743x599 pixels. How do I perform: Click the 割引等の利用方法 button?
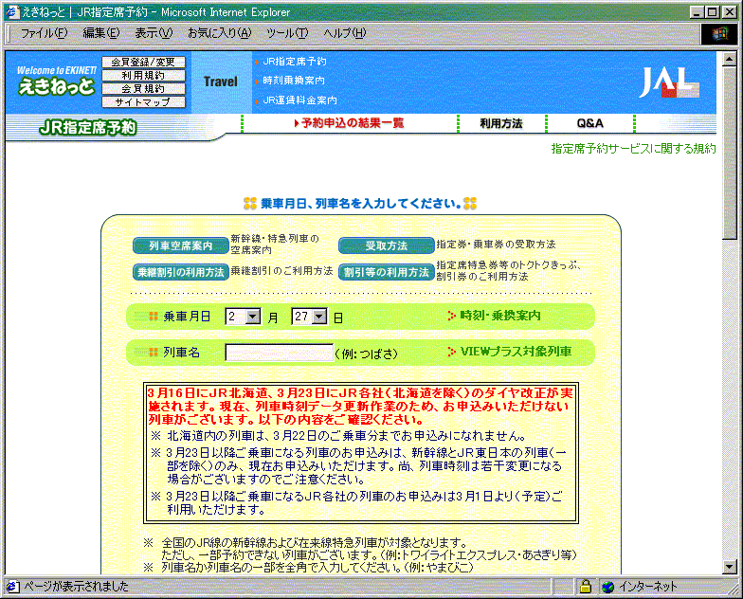coord(387,273)
